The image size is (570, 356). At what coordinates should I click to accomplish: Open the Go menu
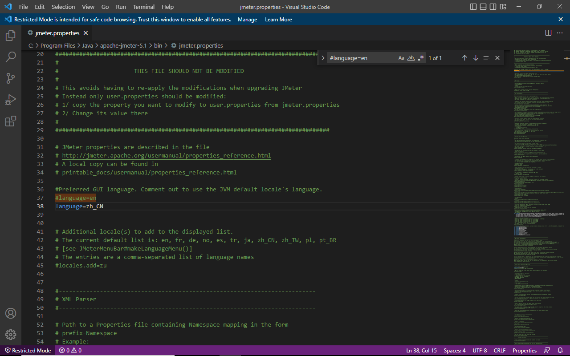pyautogui.click(x=105, y=7)
